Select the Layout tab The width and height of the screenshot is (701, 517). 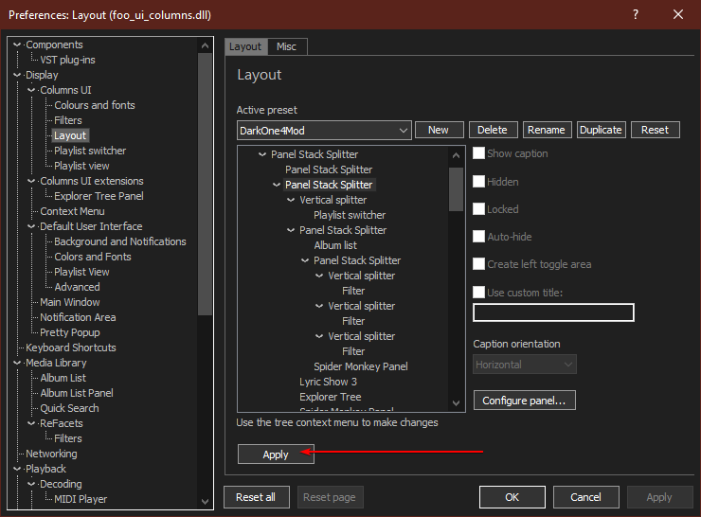(245, 46)
